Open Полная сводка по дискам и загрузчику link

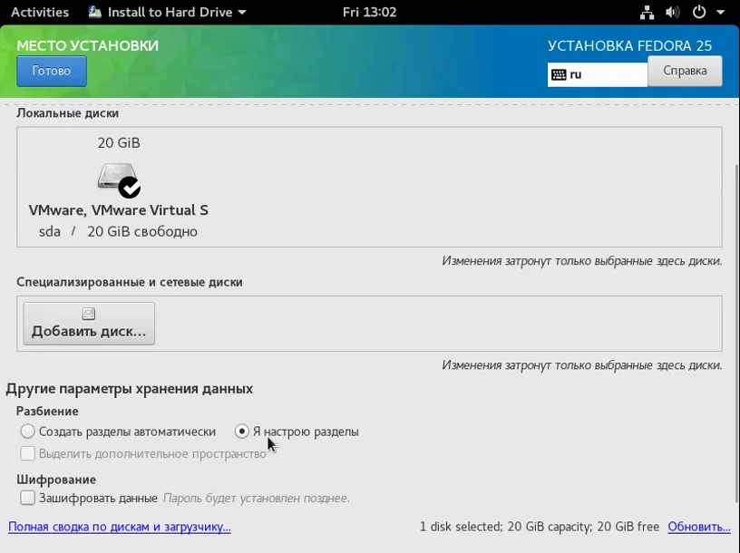(120, 527)
